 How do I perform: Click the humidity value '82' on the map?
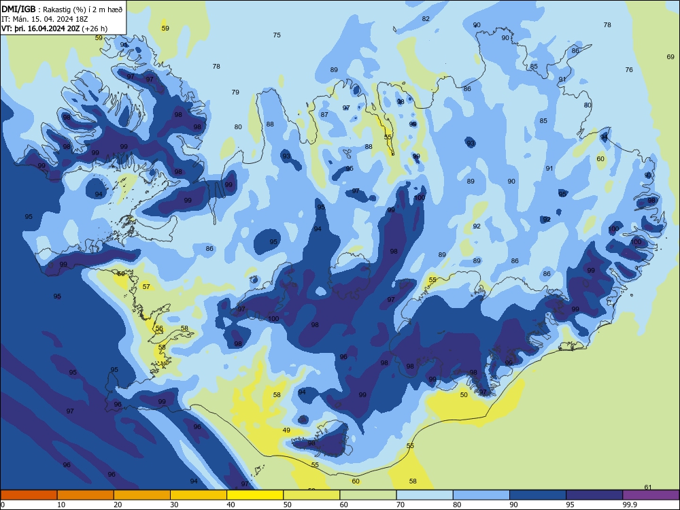click(426, 18)
